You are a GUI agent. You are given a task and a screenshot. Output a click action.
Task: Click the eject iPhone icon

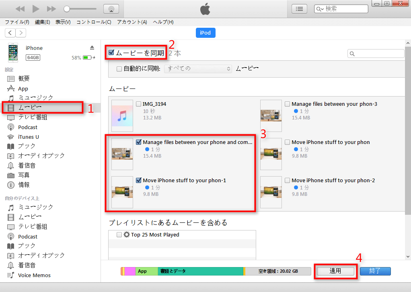click(x=92, y=47)
